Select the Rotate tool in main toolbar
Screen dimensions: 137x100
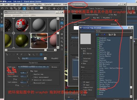(58, 8)
